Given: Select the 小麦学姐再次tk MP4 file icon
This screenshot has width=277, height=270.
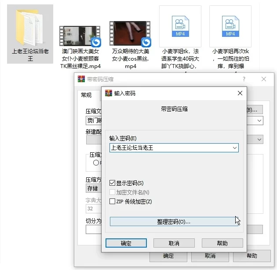Looking at the screenshot, I should (x=230, y=26).
